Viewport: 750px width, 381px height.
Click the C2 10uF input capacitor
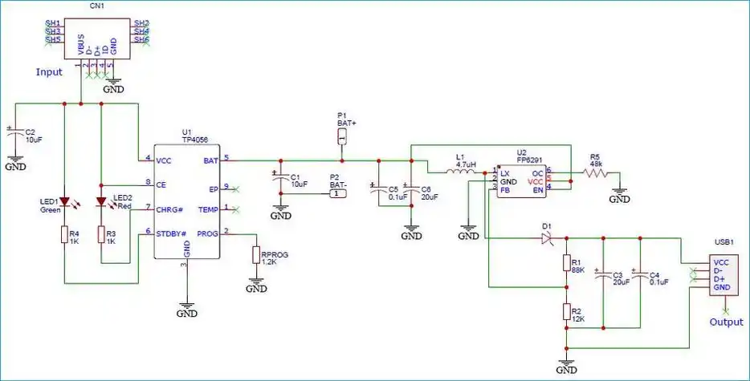(13, 135)
